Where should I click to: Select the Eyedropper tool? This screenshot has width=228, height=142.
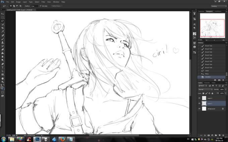point(2,32)
